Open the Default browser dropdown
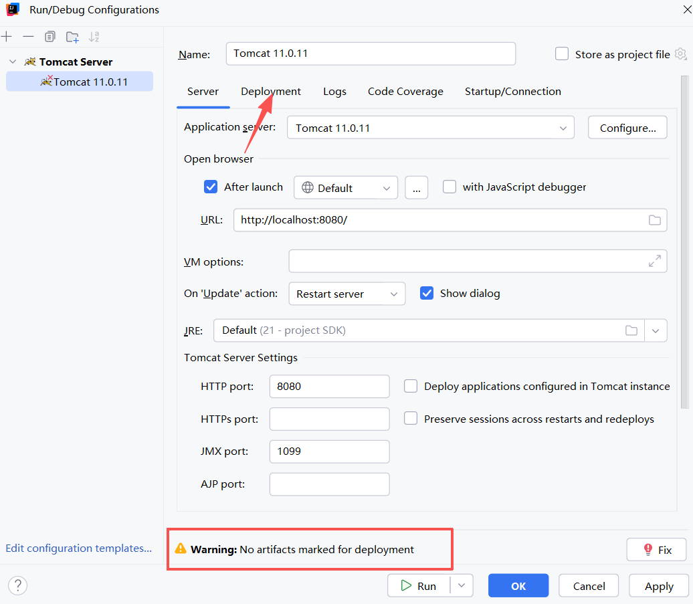 click(346, 188)
